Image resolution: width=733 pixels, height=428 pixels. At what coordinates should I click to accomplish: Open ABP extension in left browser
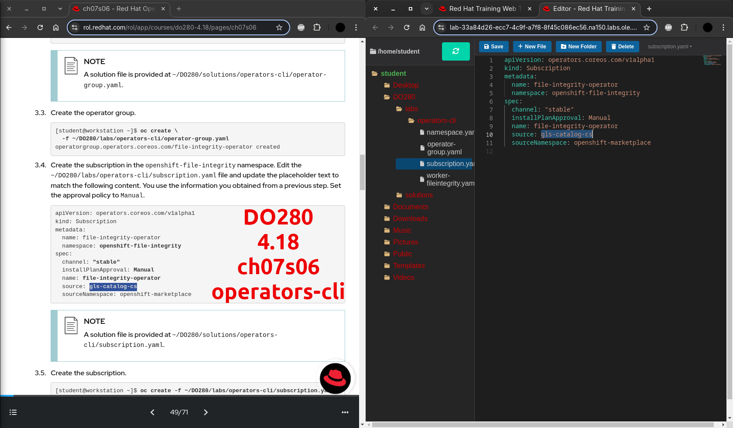(x=301, y=27)
